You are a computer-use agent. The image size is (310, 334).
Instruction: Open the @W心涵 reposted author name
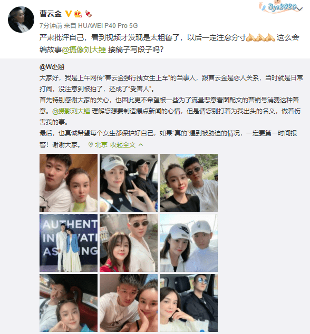coord(52,67)
